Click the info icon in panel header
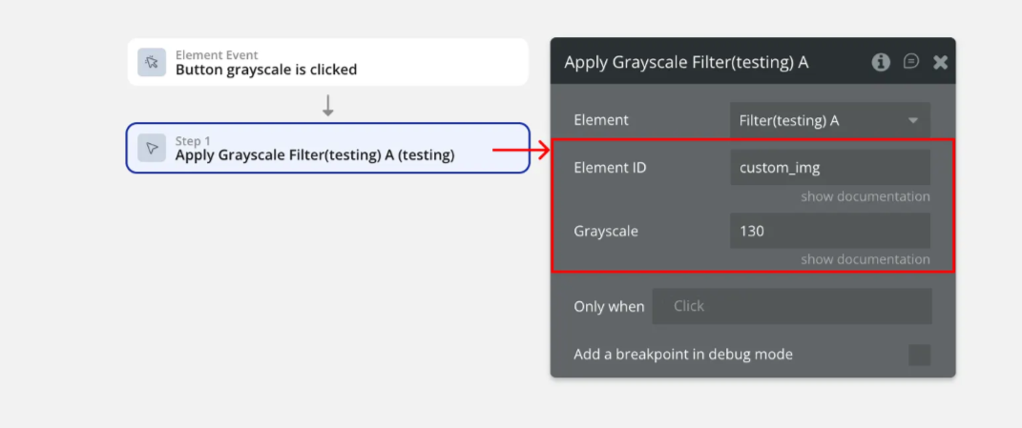The width and height of the screenshot is (1022, 428). (881, 62)
